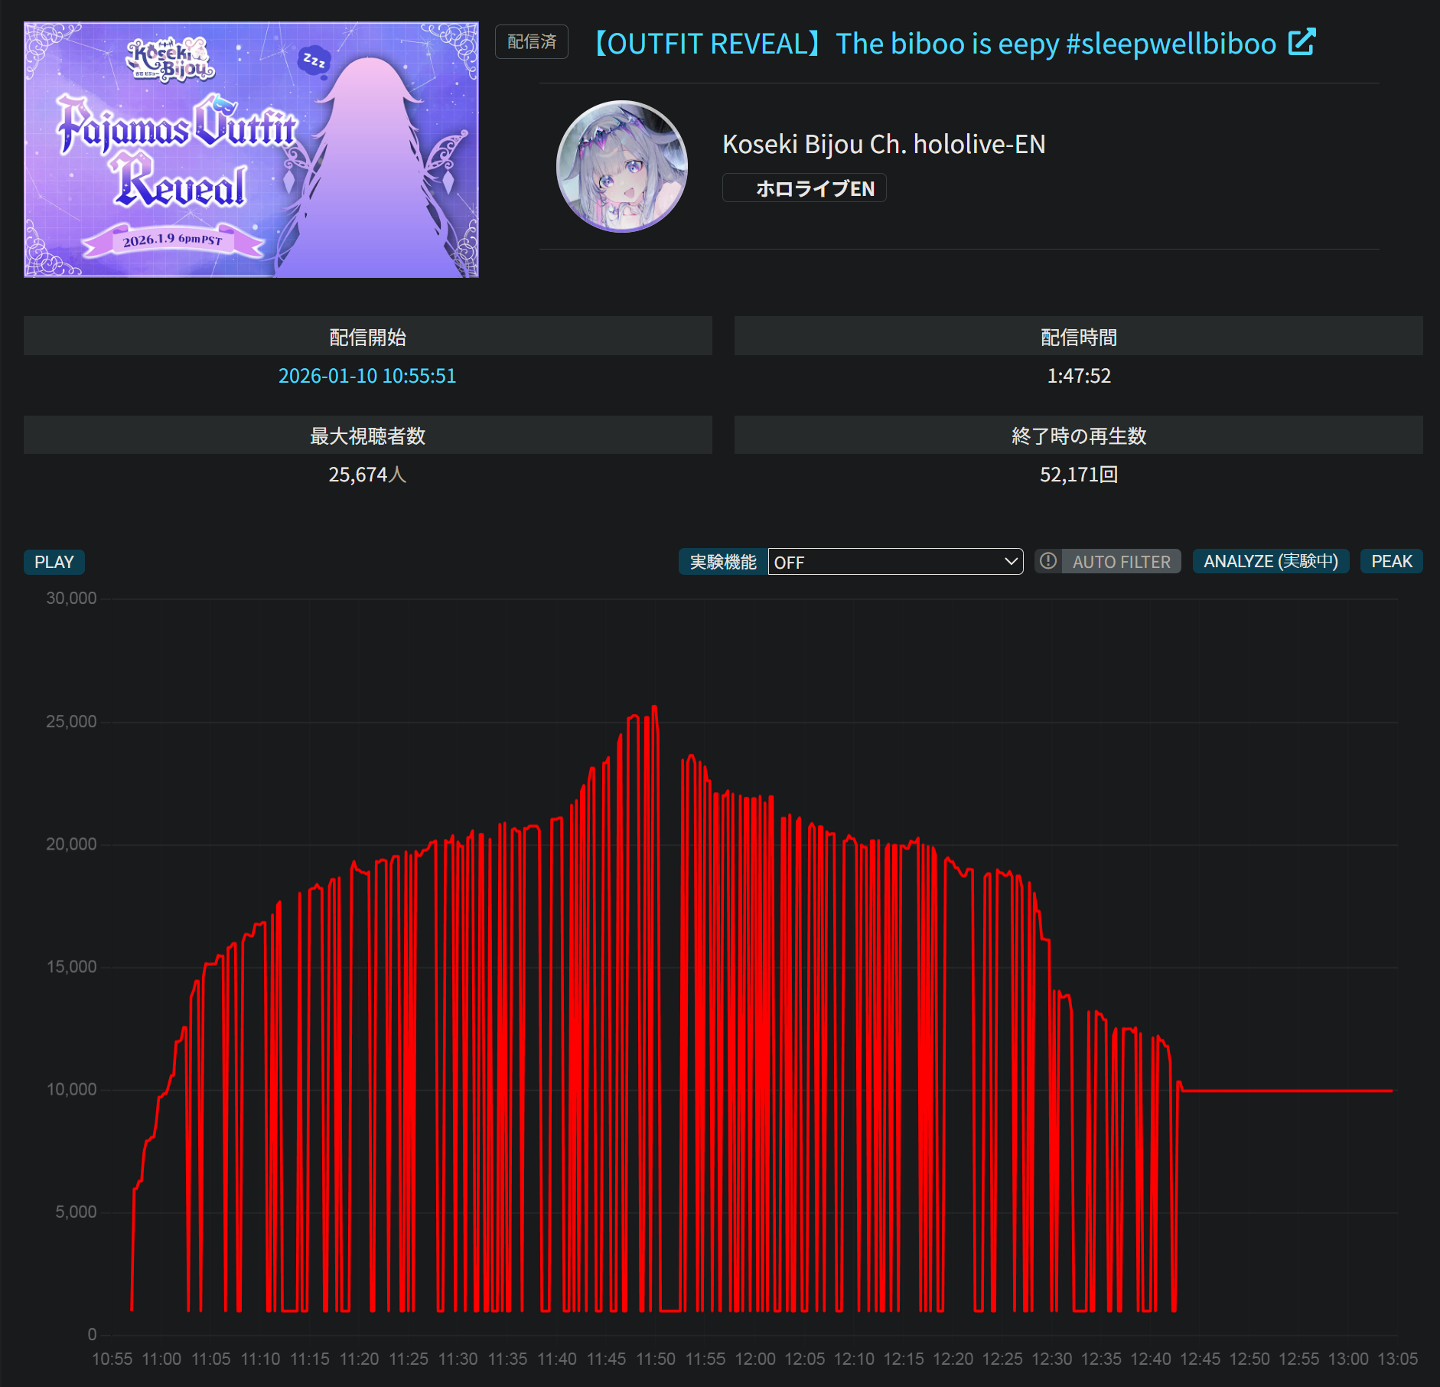This screenshot has height=1387, width=1440.
Task: Open the OUTFIT REVEAL stream title link
Action: [x=933, y=44]
